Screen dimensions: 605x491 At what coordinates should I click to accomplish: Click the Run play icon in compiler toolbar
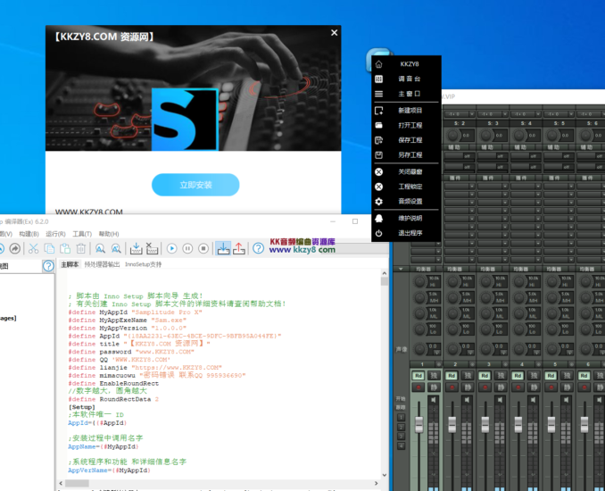point(171,248)
